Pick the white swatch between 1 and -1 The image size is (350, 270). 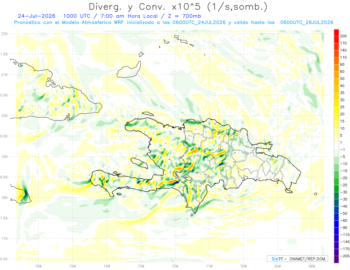tap(336, 146)
